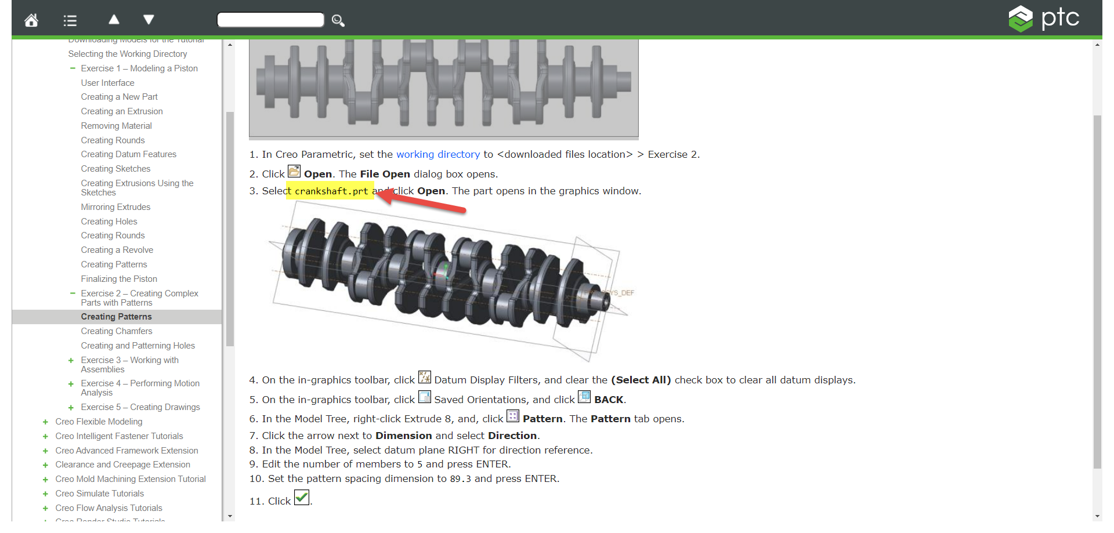The image size is (1114, 533).
Task: Navigate to next topic with down arrow
Action: pos(149,19)
